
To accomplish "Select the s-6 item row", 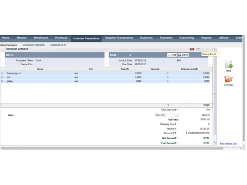I will coord(105,77).
